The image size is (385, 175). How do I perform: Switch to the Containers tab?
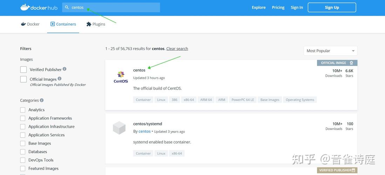pyautogui.click(x=63, y=24)
